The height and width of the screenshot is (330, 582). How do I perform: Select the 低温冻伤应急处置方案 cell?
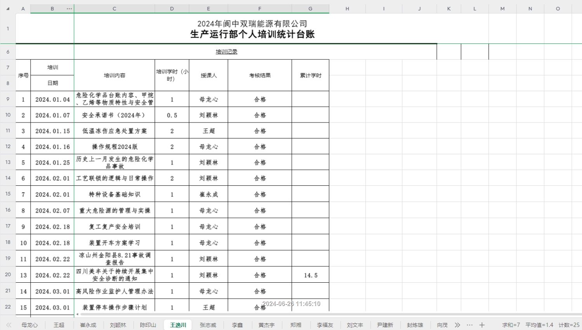point(114,131)
